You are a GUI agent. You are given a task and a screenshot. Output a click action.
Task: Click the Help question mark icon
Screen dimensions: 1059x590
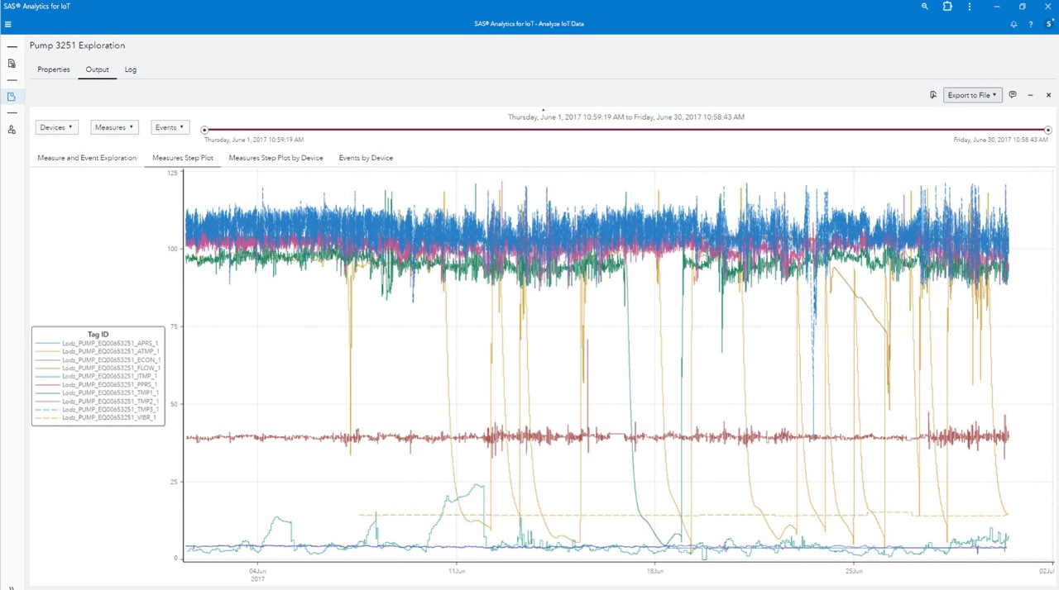[1030, 24]
